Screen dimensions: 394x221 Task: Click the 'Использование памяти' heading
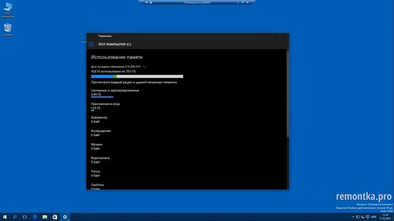116,57
